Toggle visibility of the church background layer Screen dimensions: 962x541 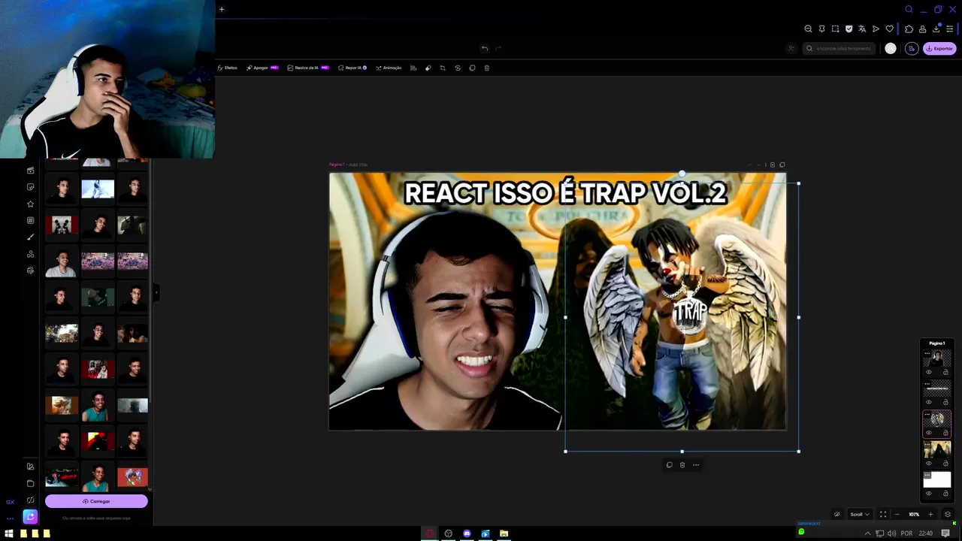click(x=928, y=464)
